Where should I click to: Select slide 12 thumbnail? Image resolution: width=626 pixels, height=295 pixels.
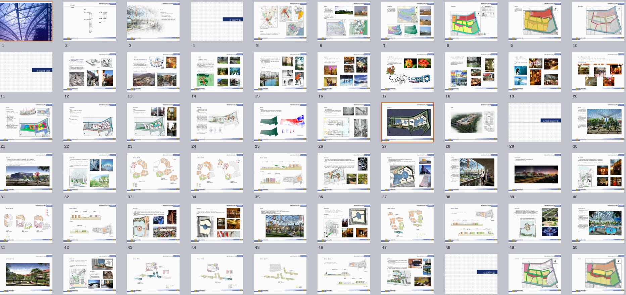click(90, 72)
